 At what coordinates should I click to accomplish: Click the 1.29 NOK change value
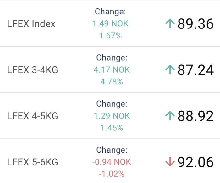click(x=112, y=116)
